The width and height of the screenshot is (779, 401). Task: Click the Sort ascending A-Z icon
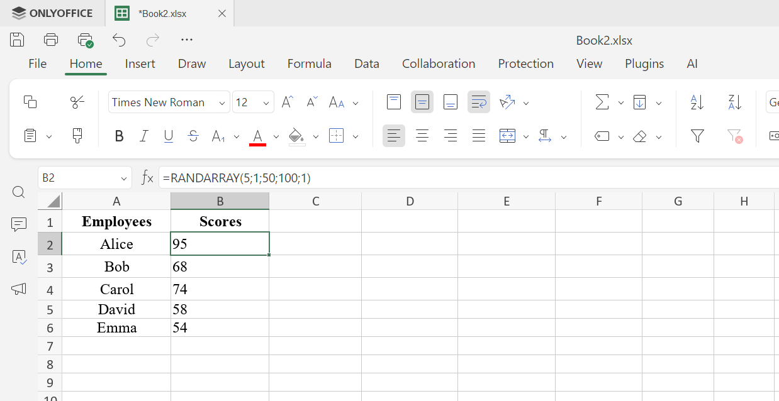click(697, 102)
